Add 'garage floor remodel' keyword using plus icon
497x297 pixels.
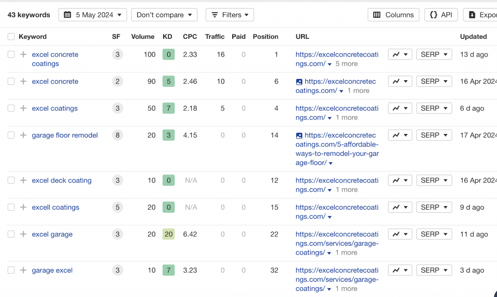(x=23, y=135)
